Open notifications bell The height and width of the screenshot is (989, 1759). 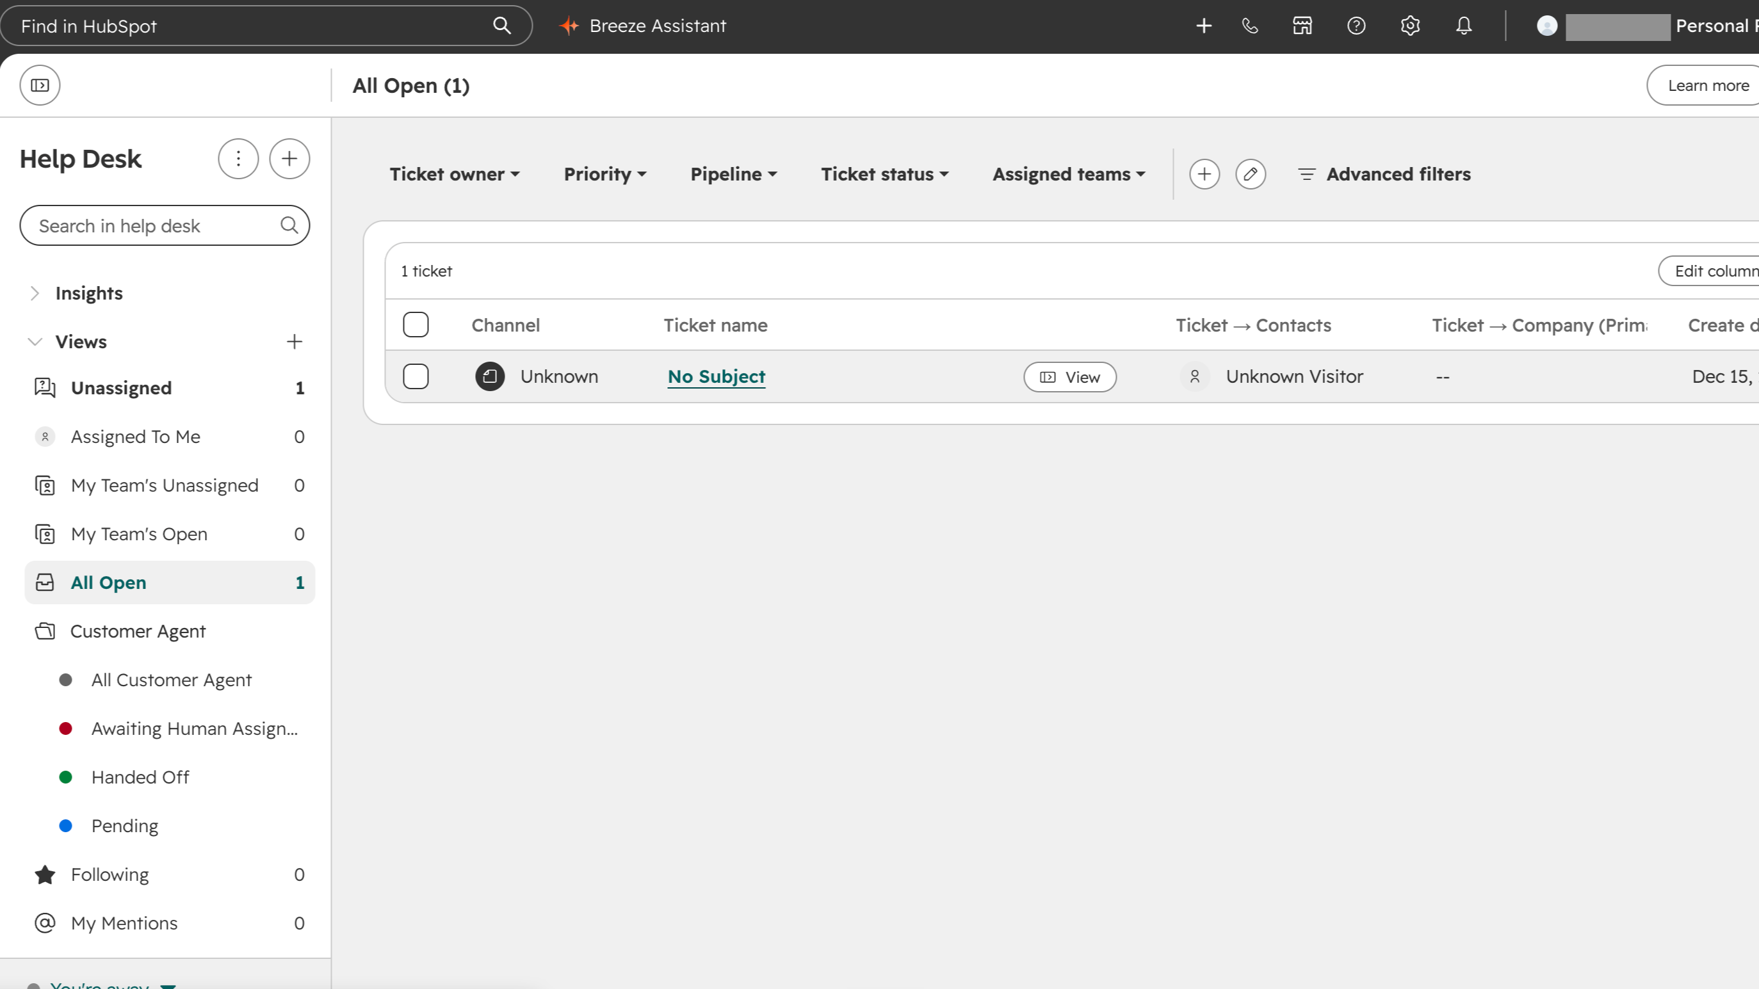pyautogui.click(x=1463, y=26)
